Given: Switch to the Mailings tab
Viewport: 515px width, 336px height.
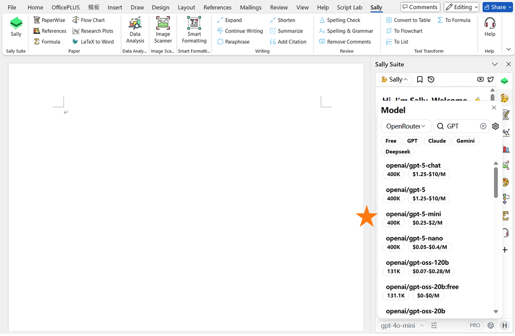Looking at the screenshot, I should (x=251, y=7).
